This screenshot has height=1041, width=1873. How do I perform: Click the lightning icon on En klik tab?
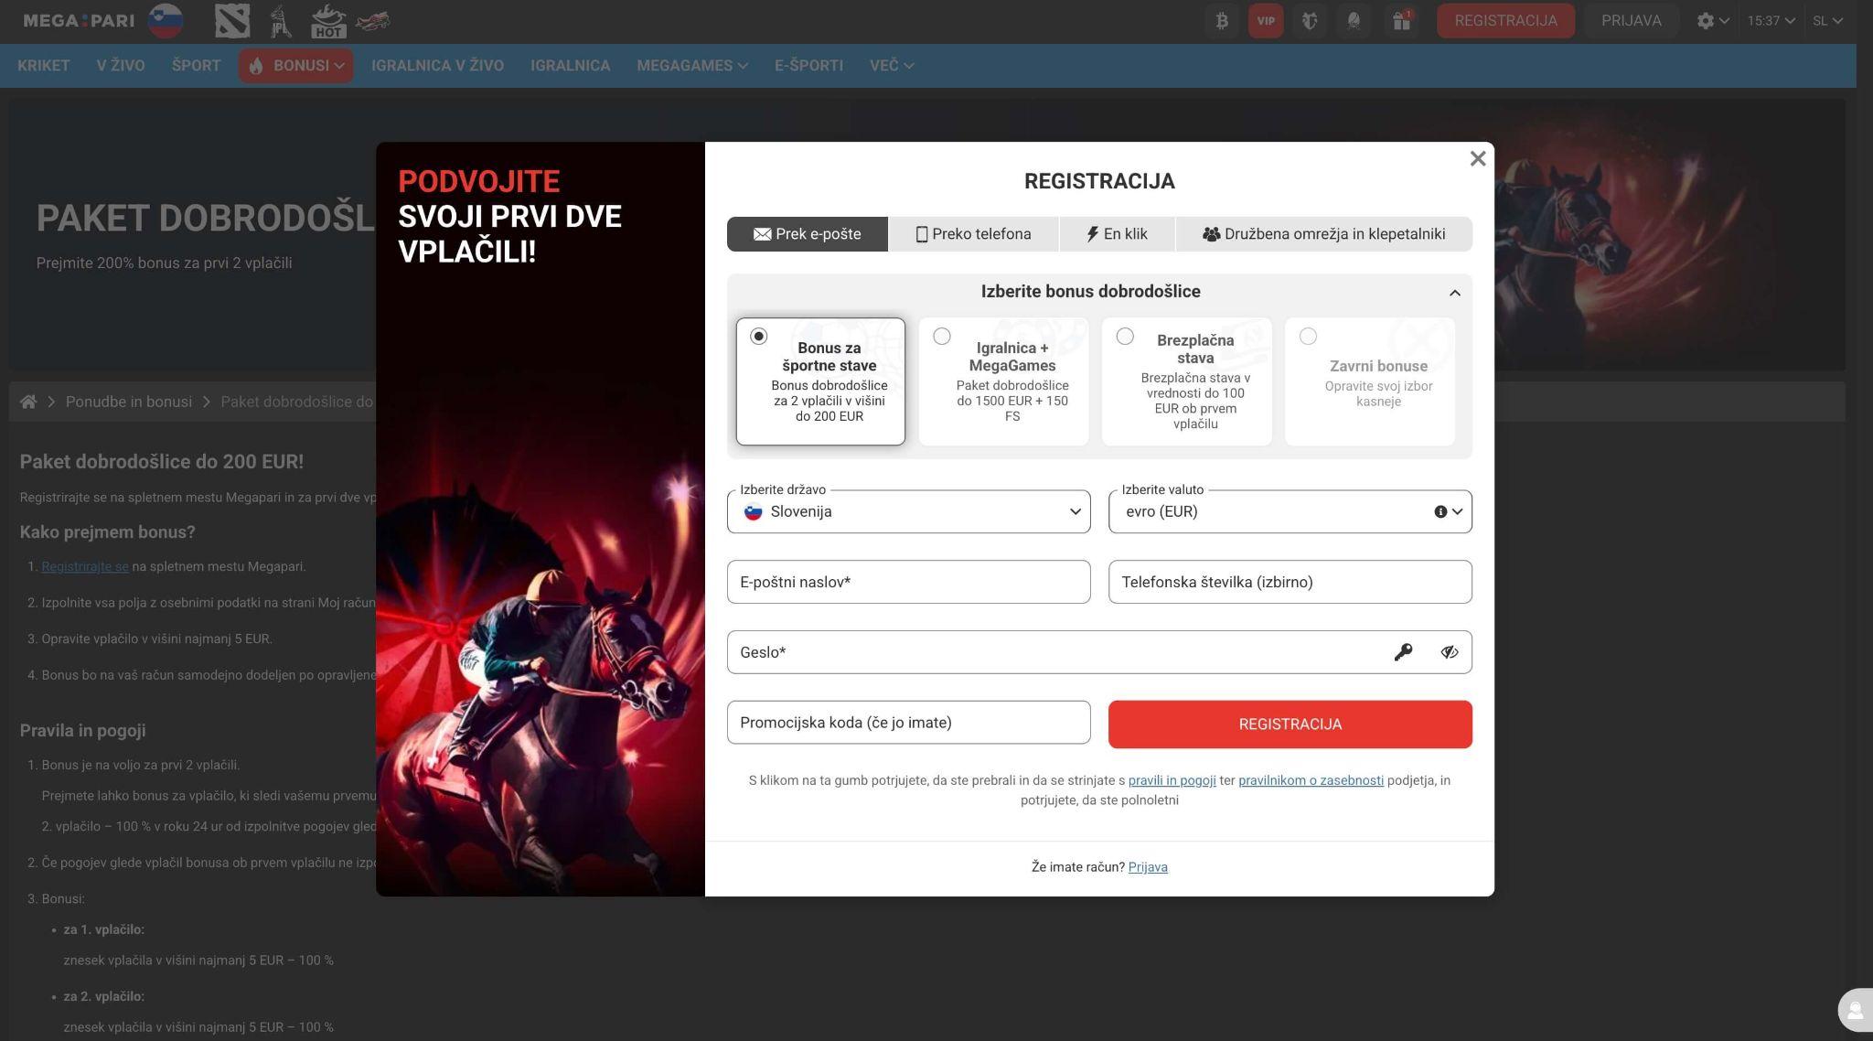coord(1092,234)
